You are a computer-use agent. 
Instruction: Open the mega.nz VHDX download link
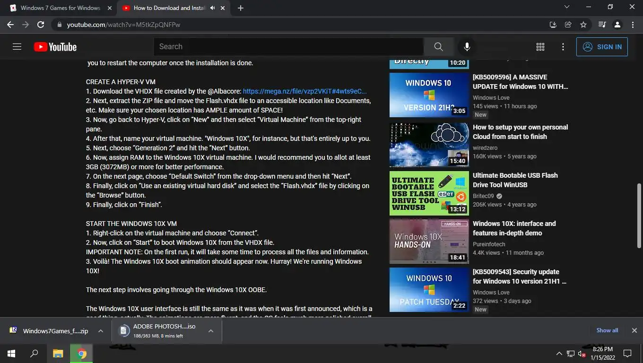tap(304, 91)
